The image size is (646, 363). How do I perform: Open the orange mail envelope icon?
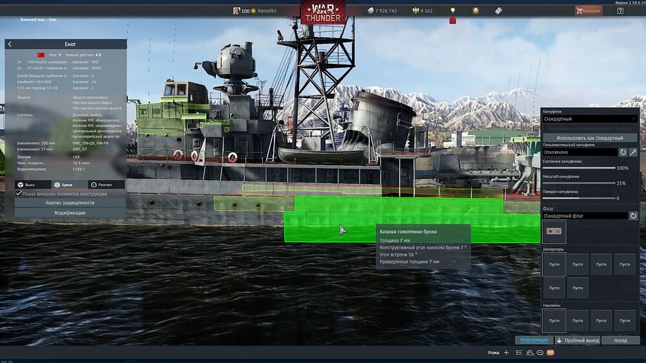pyautogui.click(x=550, y=353)
